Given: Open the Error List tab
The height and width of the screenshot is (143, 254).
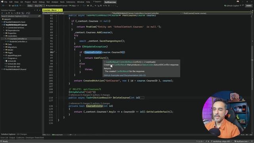Looking at the screenshot, I should point(4,137).
